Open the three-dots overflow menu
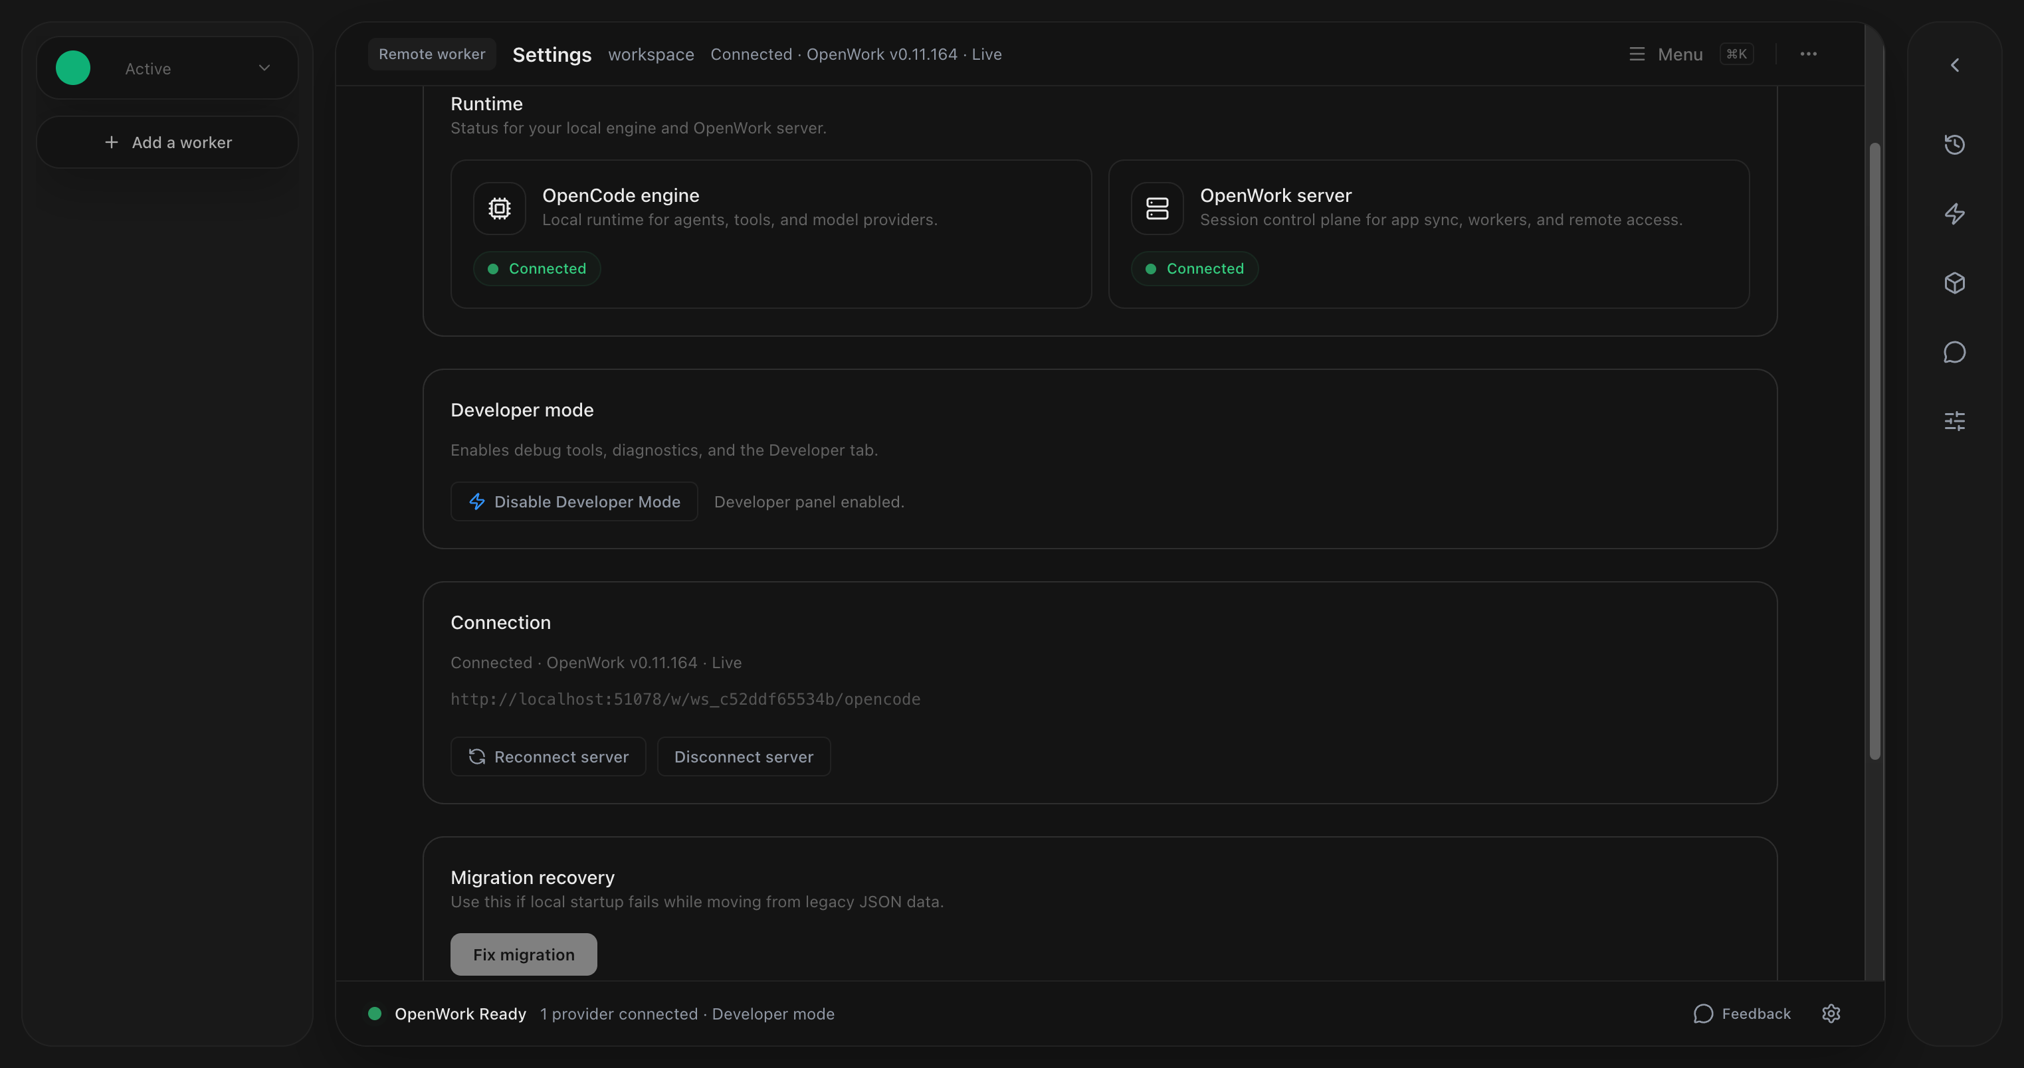The image size is (2024, 1068). click(x=1808, y=54)
